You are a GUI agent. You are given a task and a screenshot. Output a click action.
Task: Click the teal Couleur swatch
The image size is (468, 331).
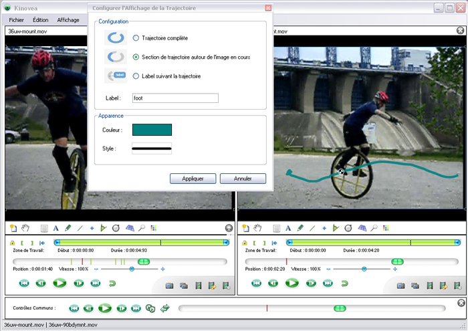[152, 130]
